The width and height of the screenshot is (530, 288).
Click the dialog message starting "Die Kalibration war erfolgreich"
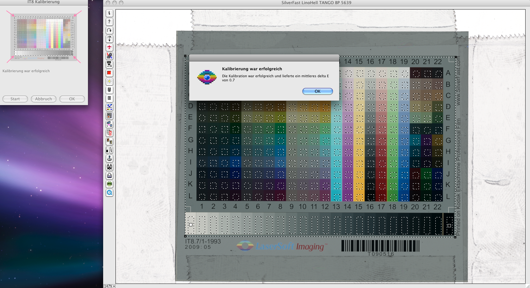(x=275, y=78)
